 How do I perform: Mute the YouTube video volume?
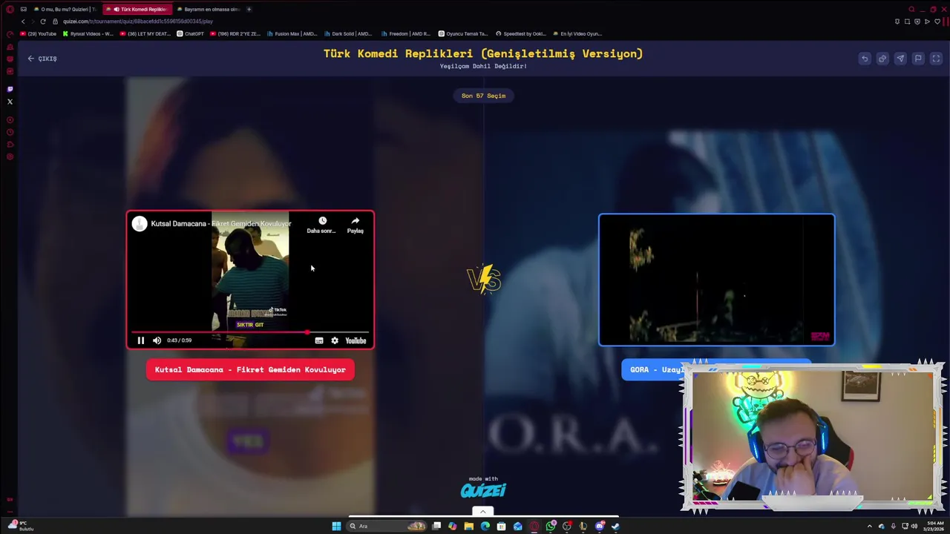click(157, 340)
